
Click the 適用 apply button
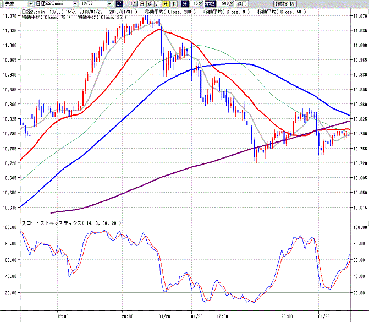(x=241, y=3)
